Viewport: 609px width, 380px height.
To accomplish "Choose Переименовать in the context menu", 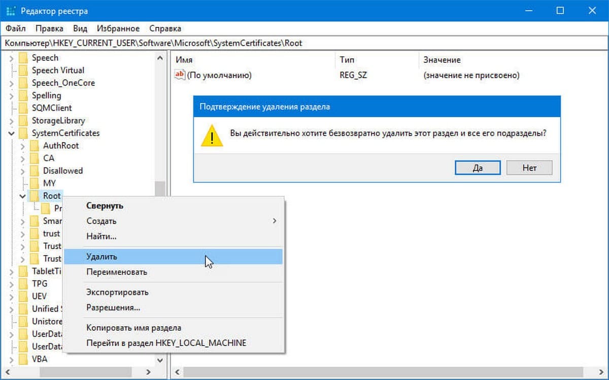I will 173,272.
